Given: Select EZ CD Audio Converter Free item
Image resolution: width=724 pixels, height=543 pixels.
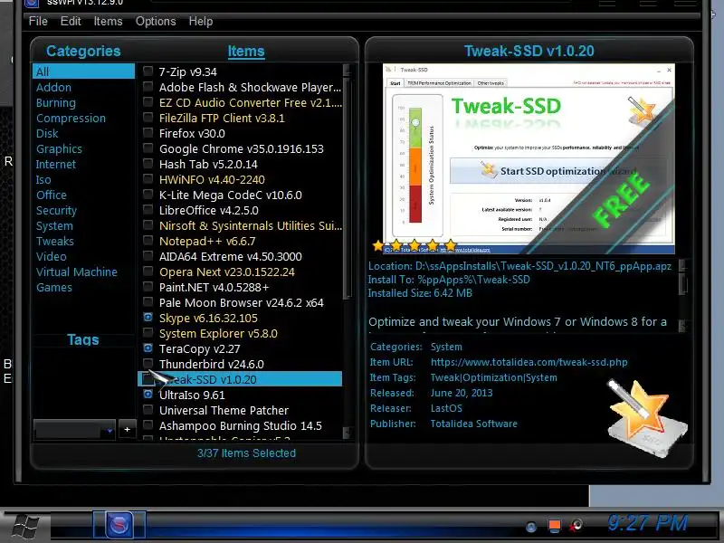Looking at the screenshot, I should 251,102.
